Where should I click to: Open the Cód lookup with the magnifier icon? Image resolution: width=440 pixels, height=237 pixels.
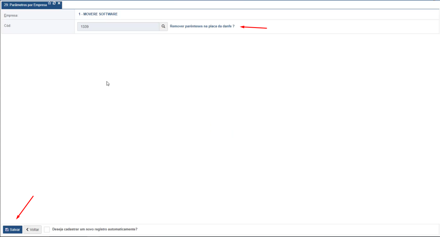(x=163, y=26)
